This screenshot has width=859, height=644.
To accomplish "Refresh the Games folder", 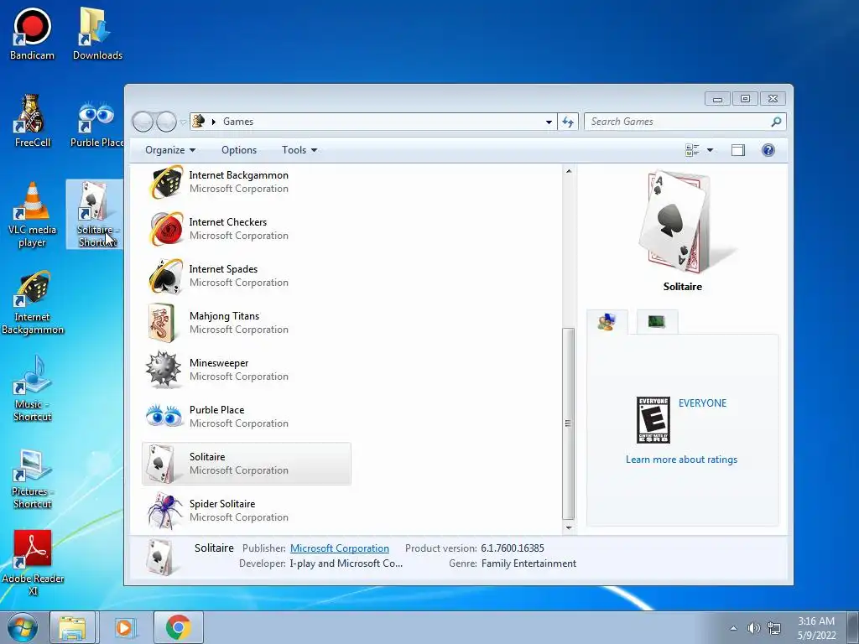I will point(568,122).
